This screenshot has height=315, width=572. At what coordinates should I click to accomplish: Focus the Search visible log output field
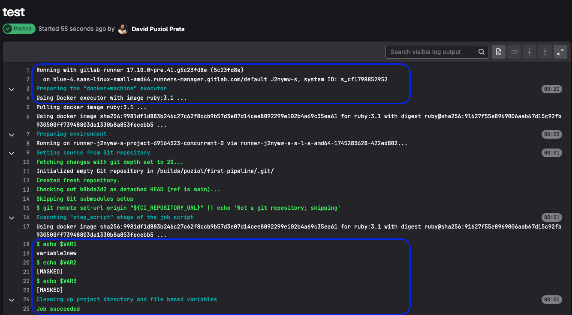coord(430,52)
